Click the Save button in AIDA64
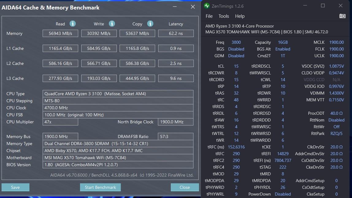352x198 pixels. (15, 187)
